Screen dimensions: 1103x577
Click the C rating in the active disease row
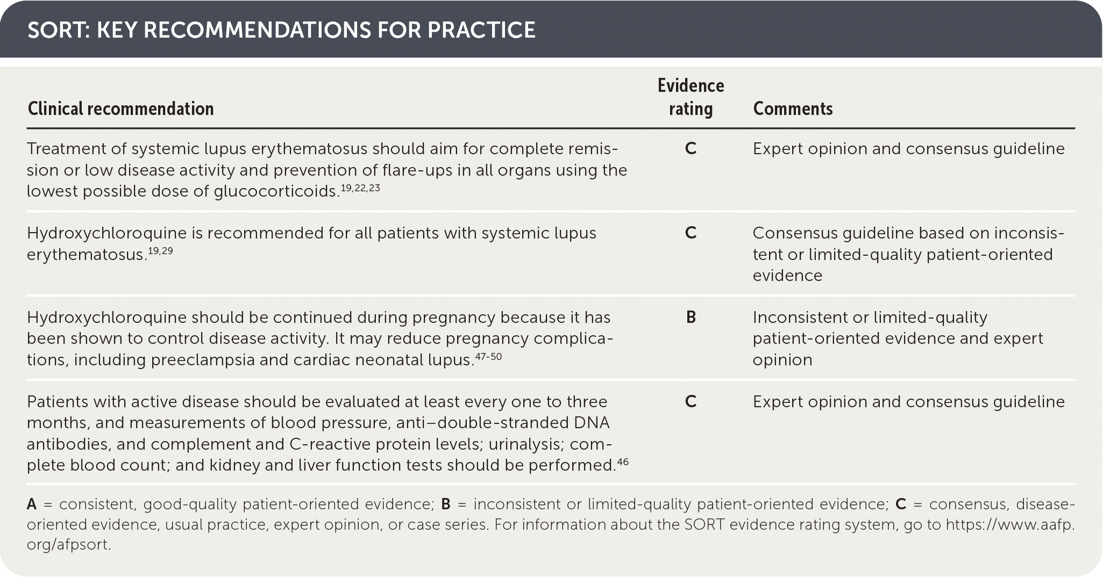coord(691,402)
